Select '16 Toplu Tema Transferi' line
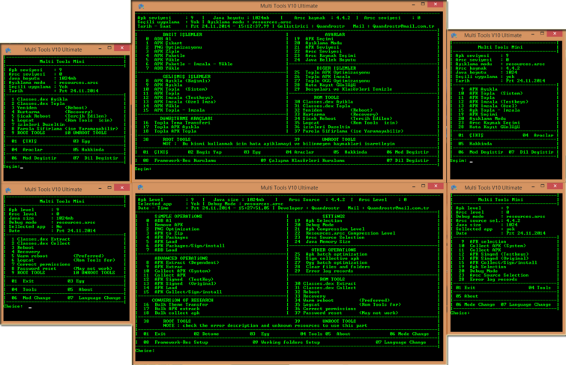566x365 pixels. 176,123
